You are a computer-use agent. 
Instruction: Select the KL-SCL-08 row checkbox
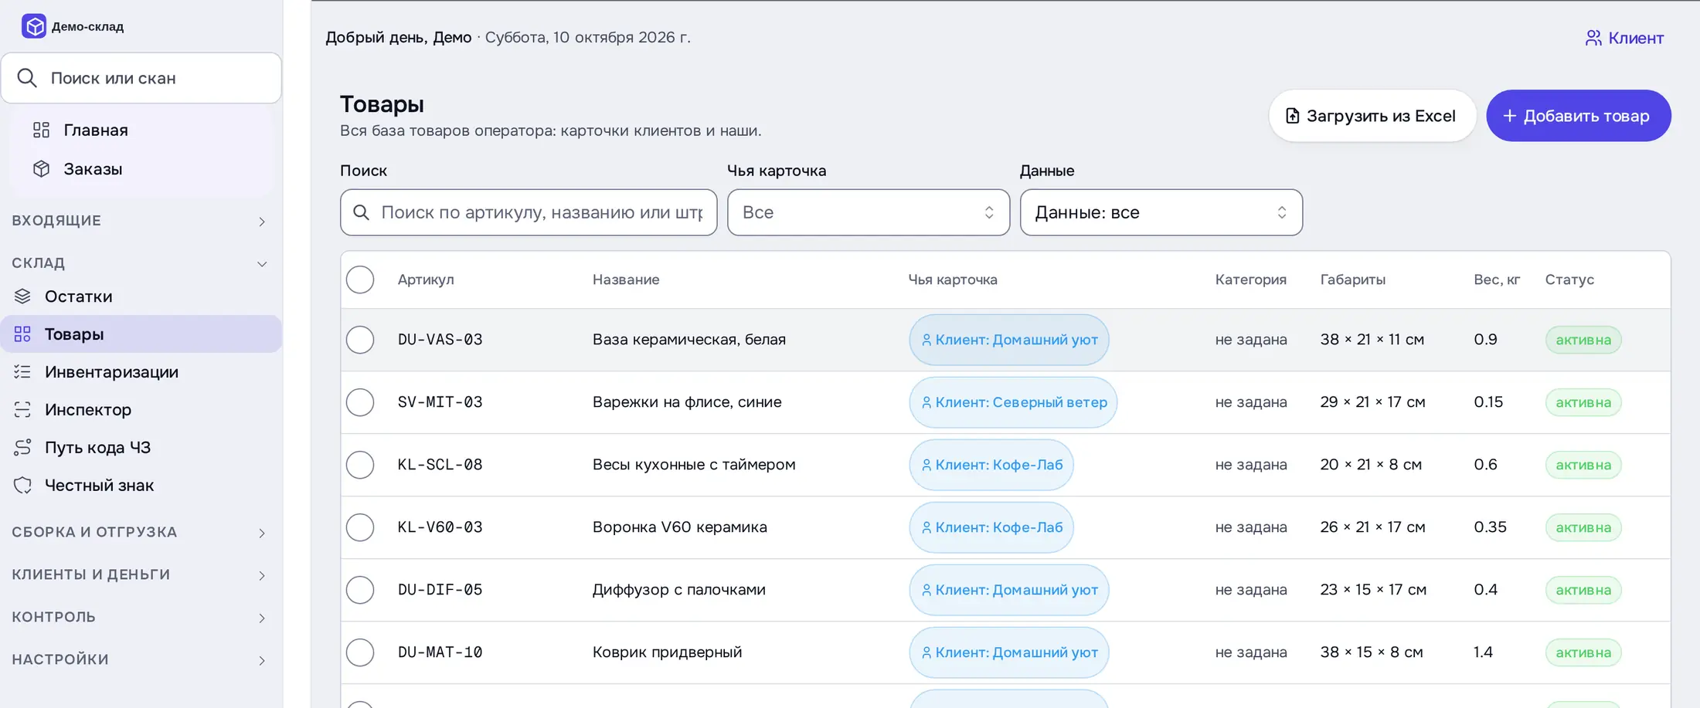[360, 465]
